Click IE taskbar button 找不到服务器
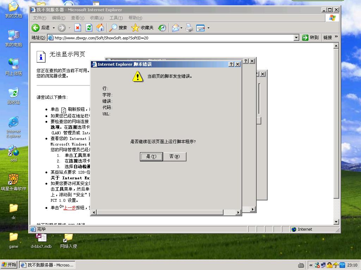This screenshot has height=270, width=361. click(47, 265)
